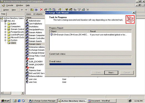Click the Current task status bar
Image resolution: width=145 pixels, height=103 pixels.
click(x=90, y=57)
